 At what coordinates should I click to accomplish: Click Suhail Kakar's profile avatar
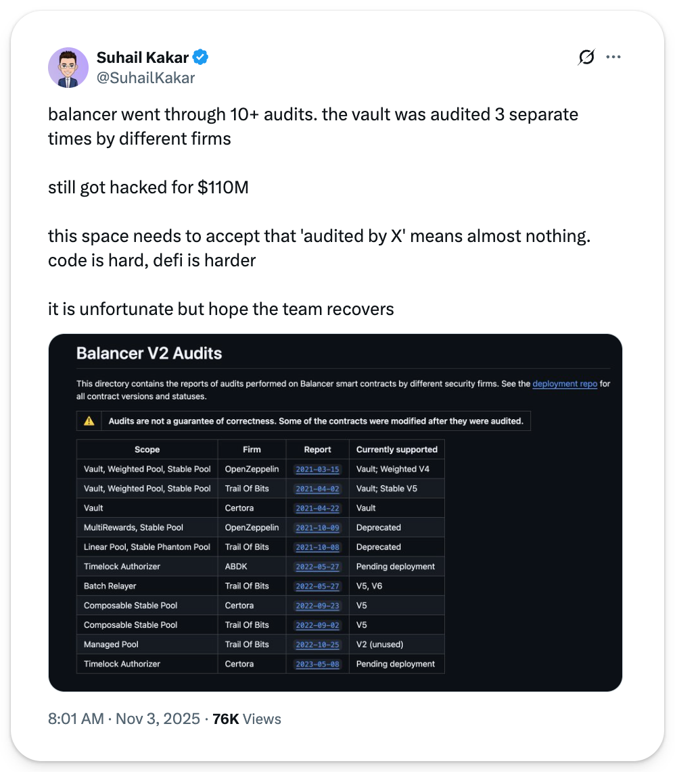coord(68,68)
